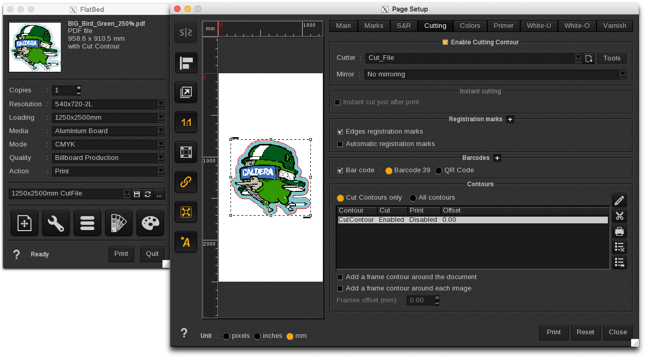Open the Media dropdown showing Aluminium Board
This screenshot has width=646, height=358.
coord(160,131)
